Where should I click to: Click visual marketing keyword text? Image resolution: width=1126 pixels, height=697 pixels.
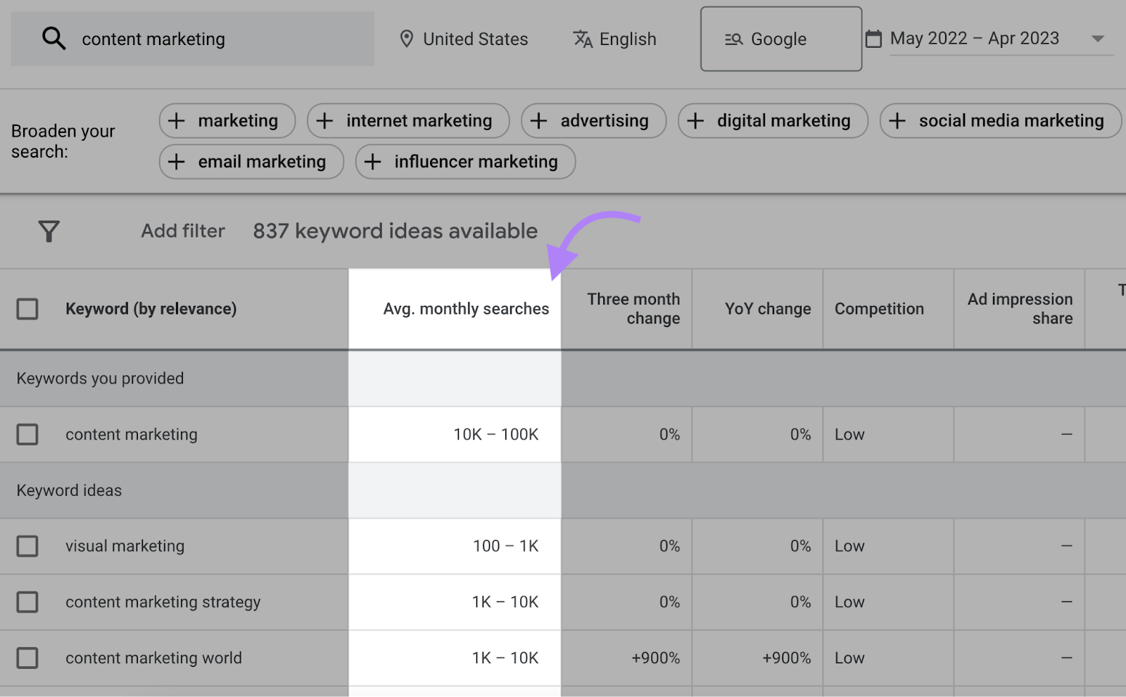125,546
